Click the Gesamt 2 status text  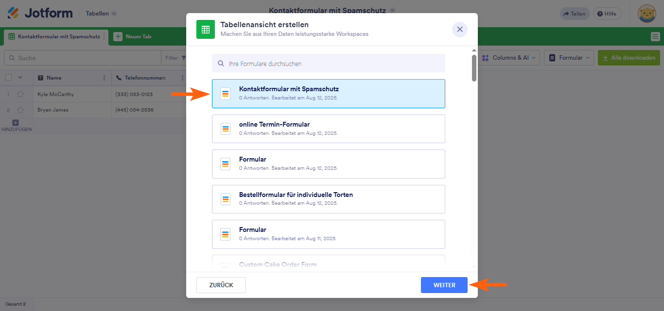[16, 304]
